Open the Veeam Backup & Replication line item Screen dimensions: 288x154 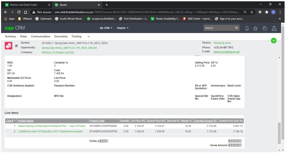tap(52, 126)
